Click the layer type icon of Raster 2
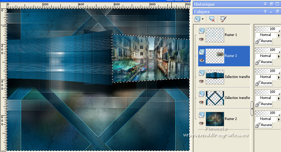Viewport: 281px width, 152px height. 202,115
